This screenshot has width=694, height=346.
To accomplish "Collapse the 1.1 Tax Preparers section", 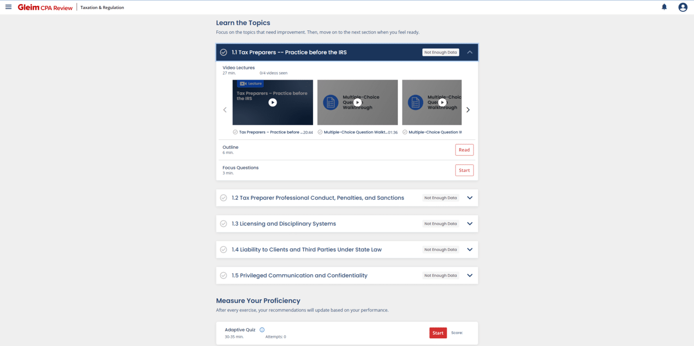I will click(469, 52).
